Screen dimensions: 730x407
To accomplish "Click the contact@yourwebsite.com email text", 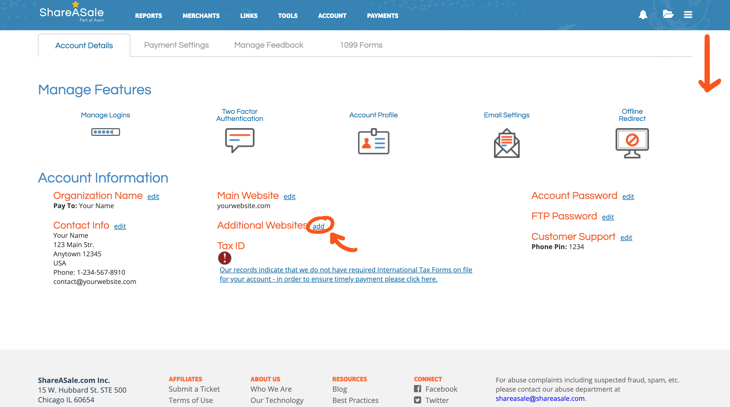I will click(x=95, y=281).
